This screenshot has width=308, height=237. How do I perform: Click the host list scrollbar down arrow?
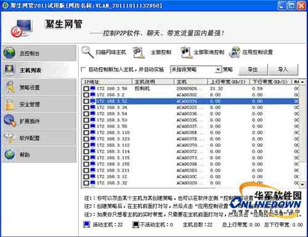302,185
